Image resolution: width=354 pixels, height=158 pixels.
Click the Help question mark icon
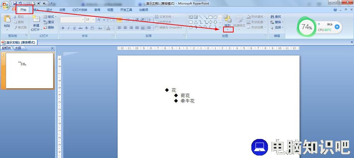(335, 10)
